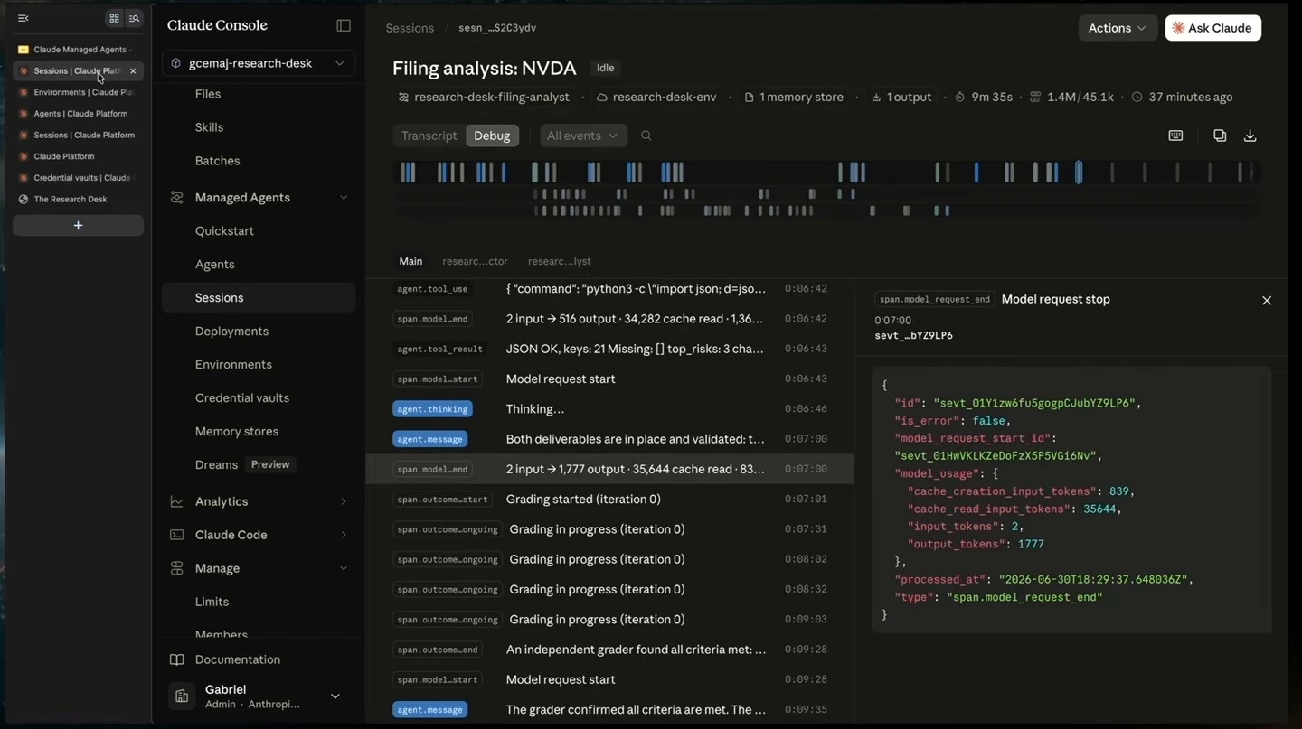Open the All events filter dropdown
Screen dimensions: 1302x729
[583, 136]
